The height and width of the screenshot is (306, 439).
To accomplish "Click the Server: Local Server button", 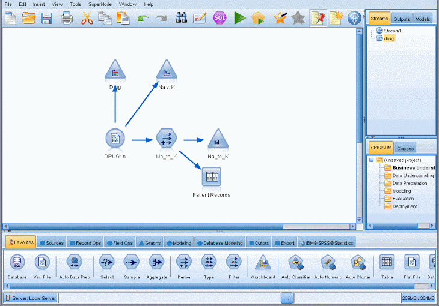I will pos(31,298).
